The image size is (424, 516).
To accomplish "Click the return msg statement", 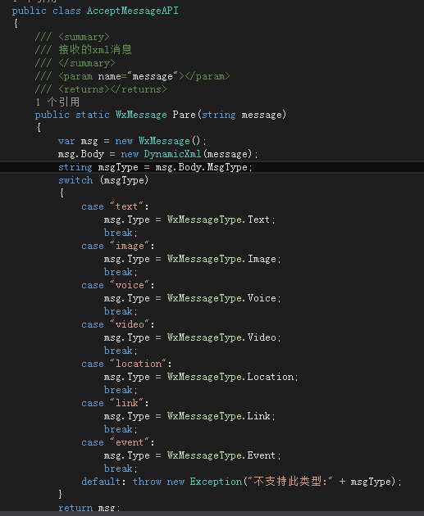I will point(89,507).
